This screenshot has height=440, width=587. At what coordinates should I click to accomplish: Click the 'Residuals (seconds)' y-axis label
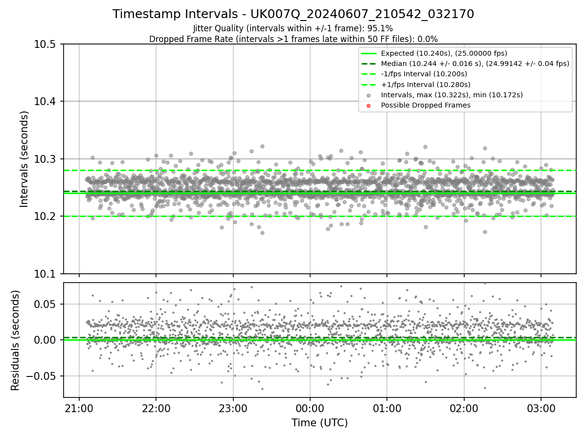click(x=15, y=340)
